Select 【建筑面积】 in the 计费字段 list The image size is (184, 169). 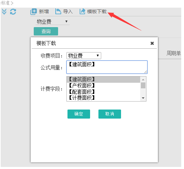(103, 80)
